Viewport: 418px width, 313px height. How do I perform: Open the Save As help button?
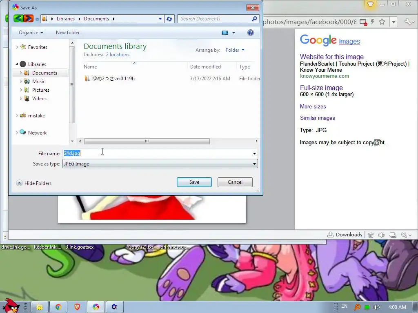(x=251, y=33)
